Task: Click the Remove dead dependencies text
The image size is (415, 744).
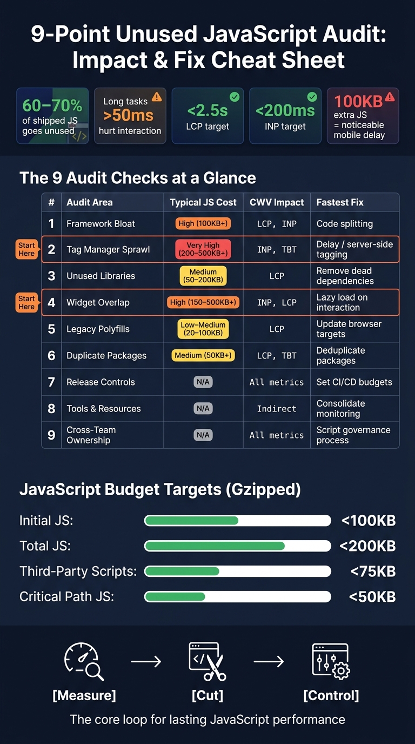Action: click(345, 276)
